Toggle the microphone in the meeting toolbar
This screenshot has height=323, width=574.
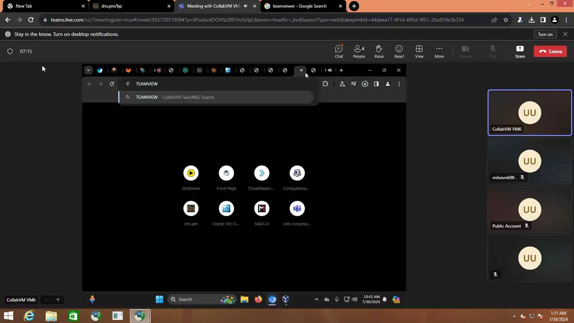(x=493, y=51)
